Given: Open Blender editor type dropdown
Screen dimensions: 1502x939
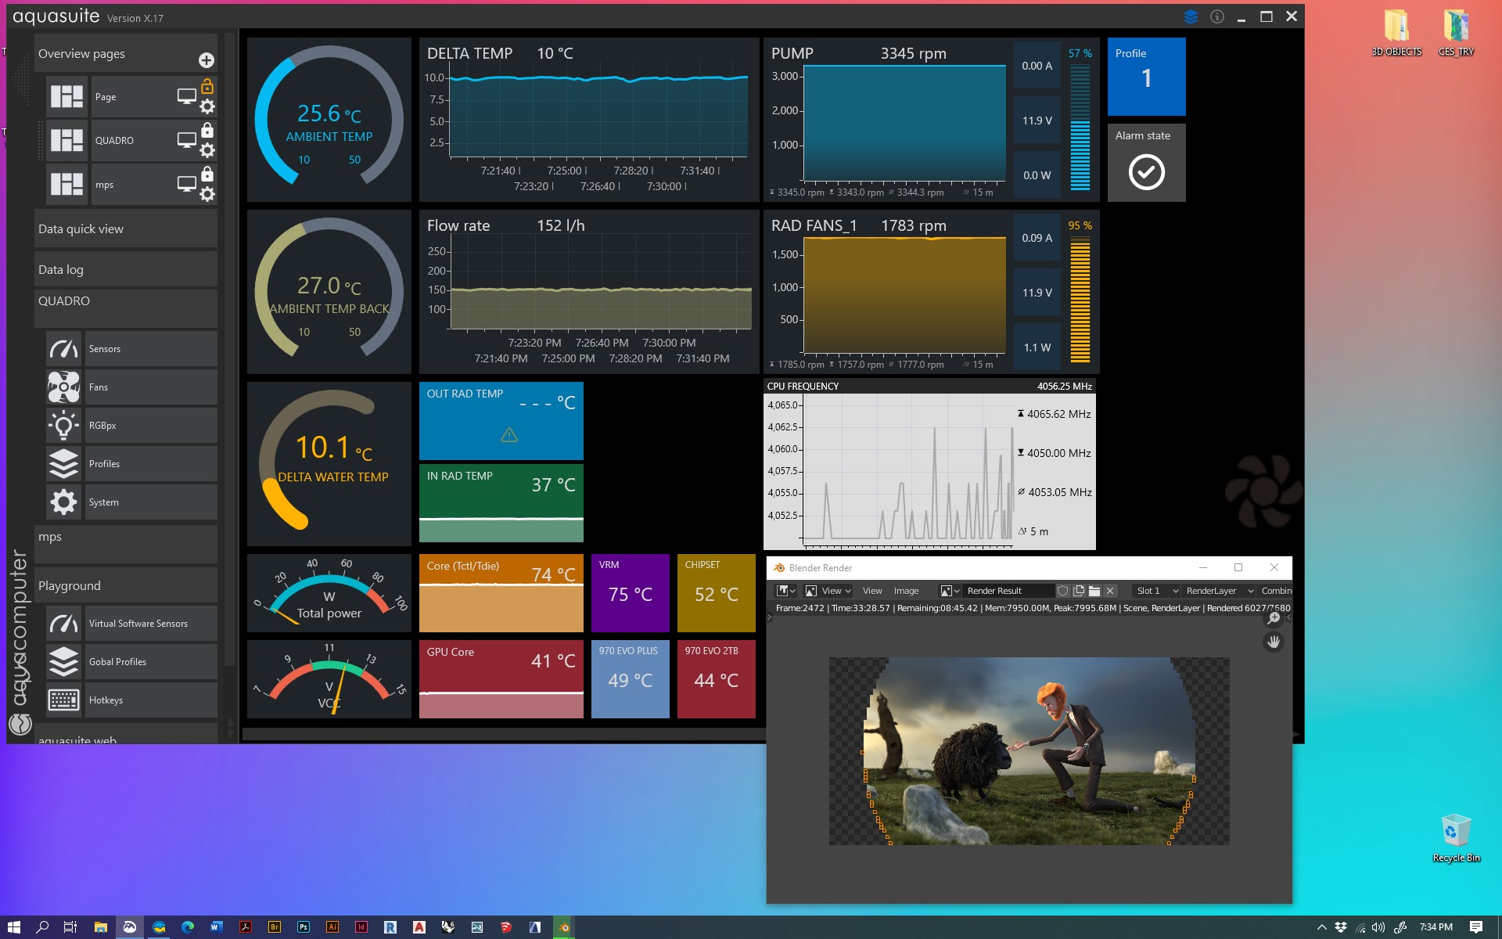Looking at the screenshot, I should pos(785,591).
